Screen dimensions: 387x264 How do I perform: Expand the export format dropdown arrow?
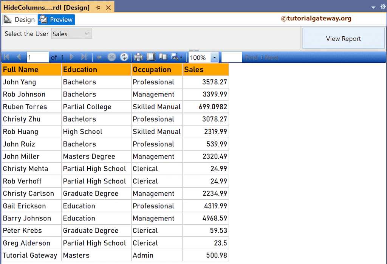(180, 57)
